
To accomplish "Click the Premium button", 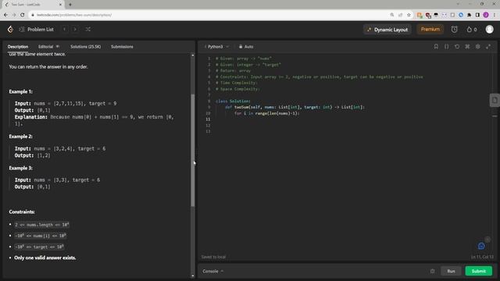I will (x=430, y=30).
